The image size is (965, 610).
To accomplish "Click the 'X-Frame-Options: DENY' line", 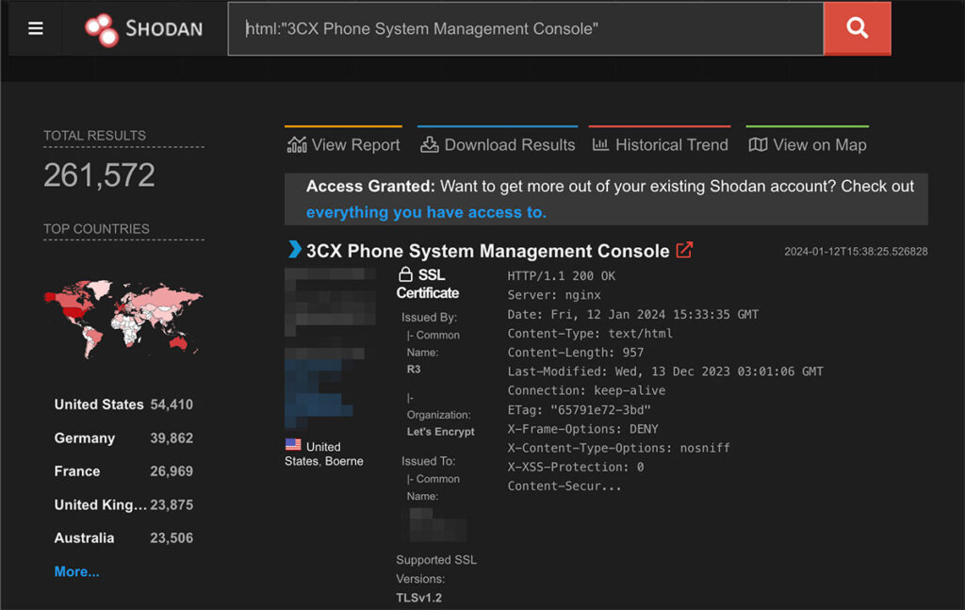I will [x=582, y=429].
